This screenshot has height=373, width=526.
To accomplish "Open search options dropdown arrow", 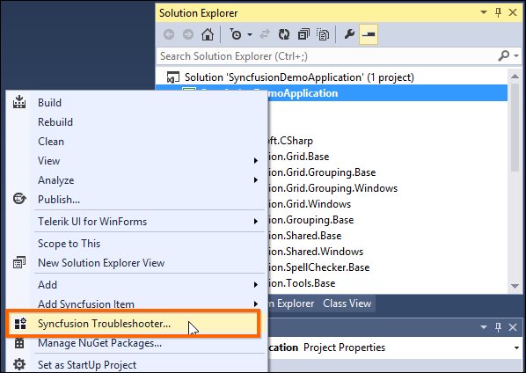I will pyautogui.click(x=516, y=55).
